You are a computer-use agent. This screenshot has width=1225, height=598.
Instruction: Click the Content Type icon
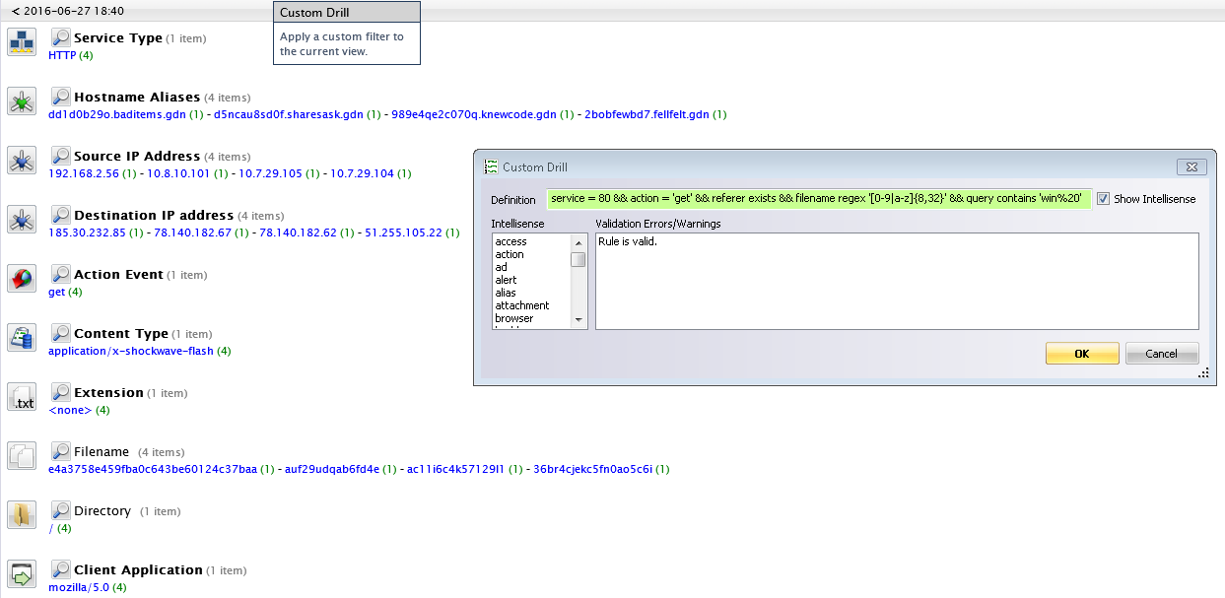coord(22,338)
